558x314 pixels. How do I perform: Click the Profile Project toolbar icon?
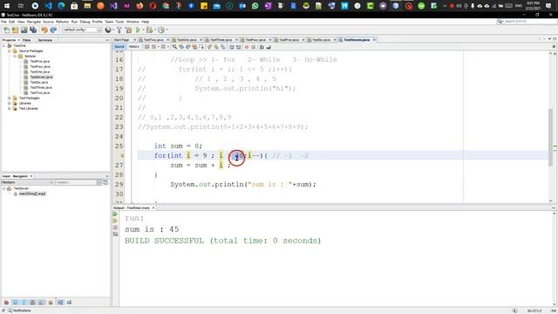pyautogui.click(x=161, y=31)
